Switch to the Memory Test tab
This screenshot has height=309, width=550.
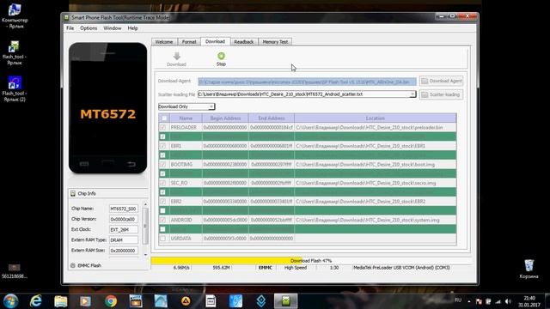click(x=275, y=42)
